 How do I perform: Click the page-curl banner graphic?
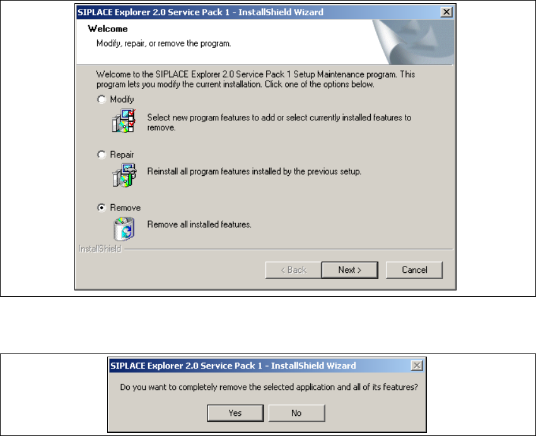413,42
